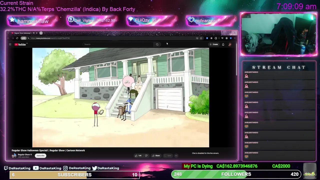Open the tab search dropdown arrow
Image resolution: width=320 pixels, height=180 pixels.
8,33
